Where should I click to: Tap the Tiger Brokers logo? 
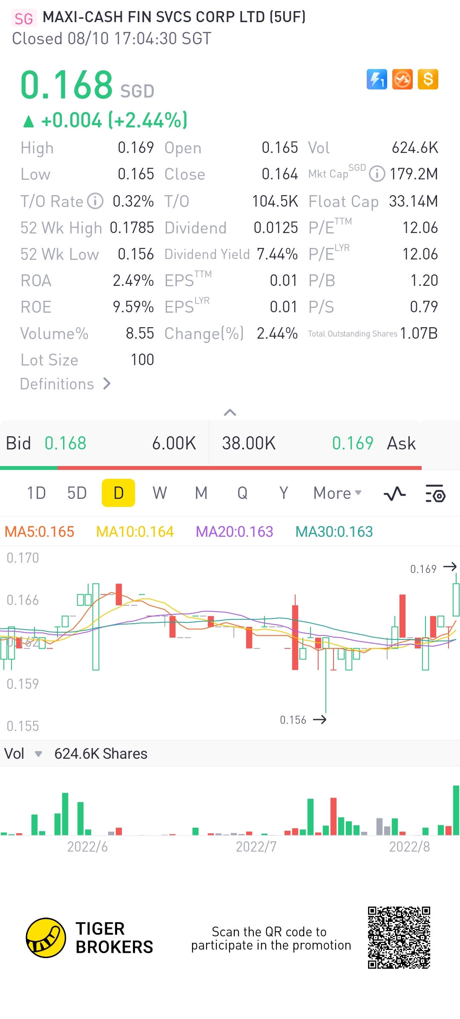(x=89, y=938)
